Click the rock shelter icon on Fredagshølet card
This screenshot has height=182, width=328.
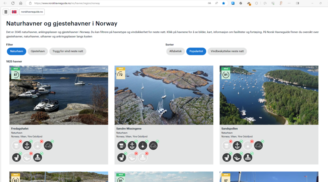pos(48,145)
